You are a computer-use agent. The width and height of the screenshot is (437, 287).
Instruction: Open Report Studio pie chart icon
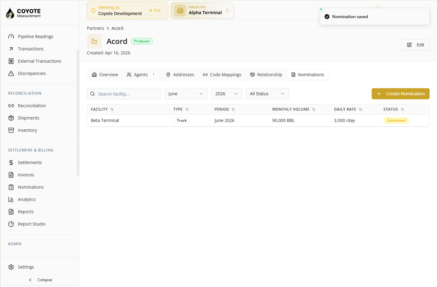[x=11, y=224]
